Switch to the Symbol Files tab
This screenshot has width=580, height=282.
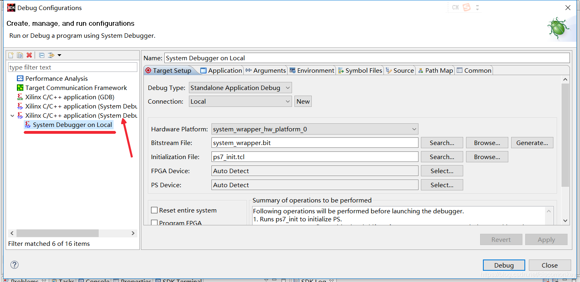click(360, 70)
